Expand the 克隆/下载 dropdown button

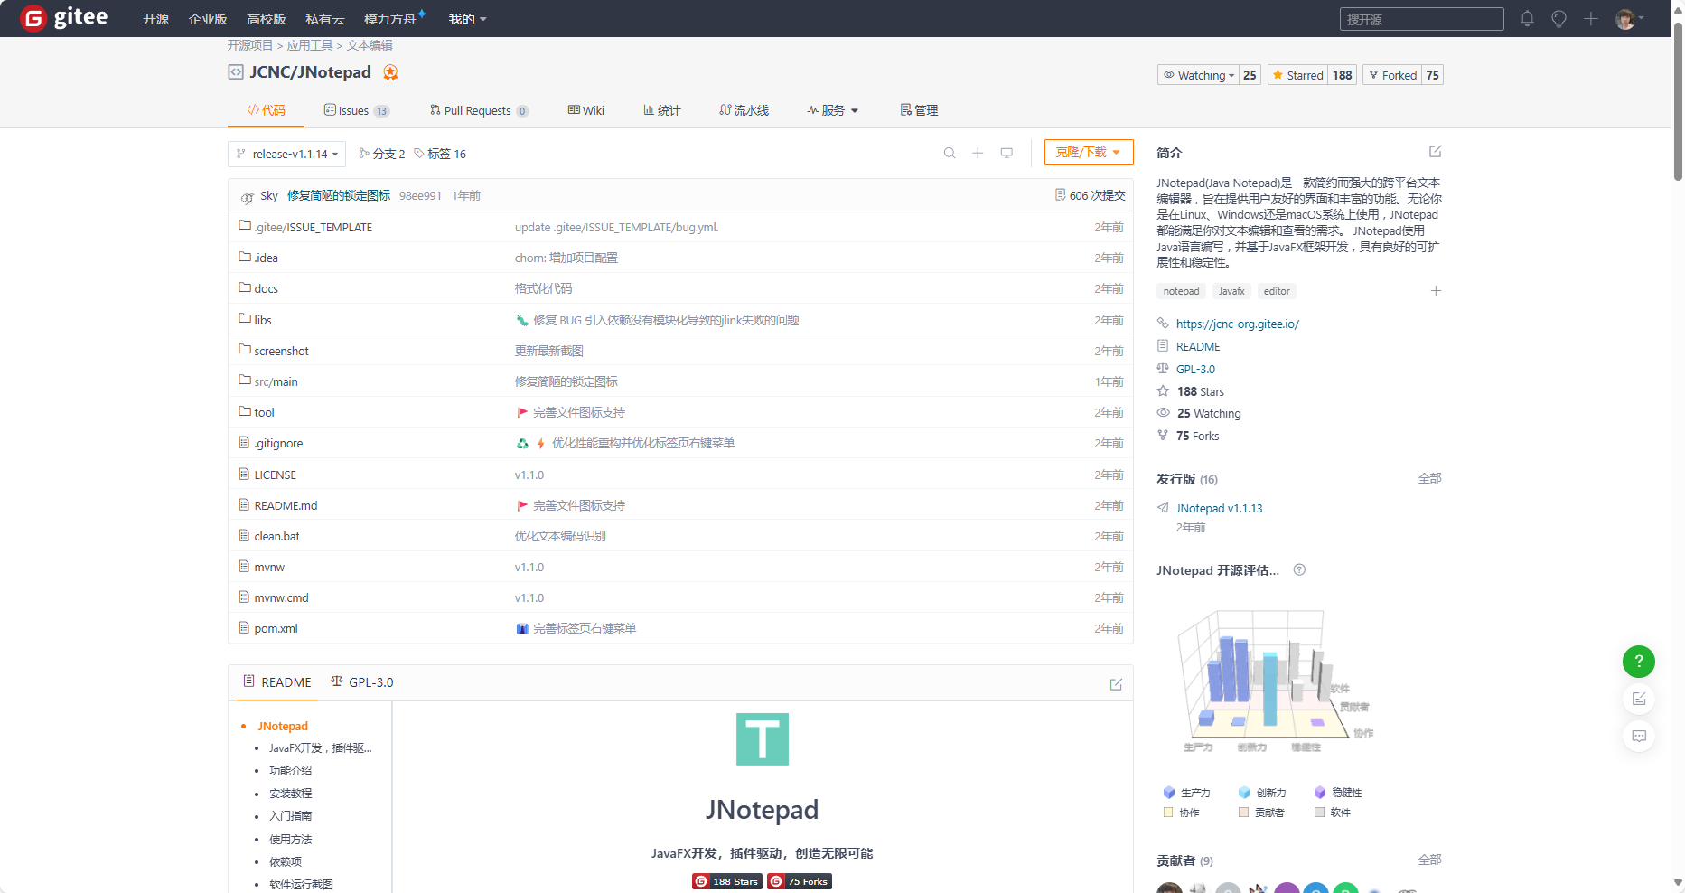pos(1088,153)
